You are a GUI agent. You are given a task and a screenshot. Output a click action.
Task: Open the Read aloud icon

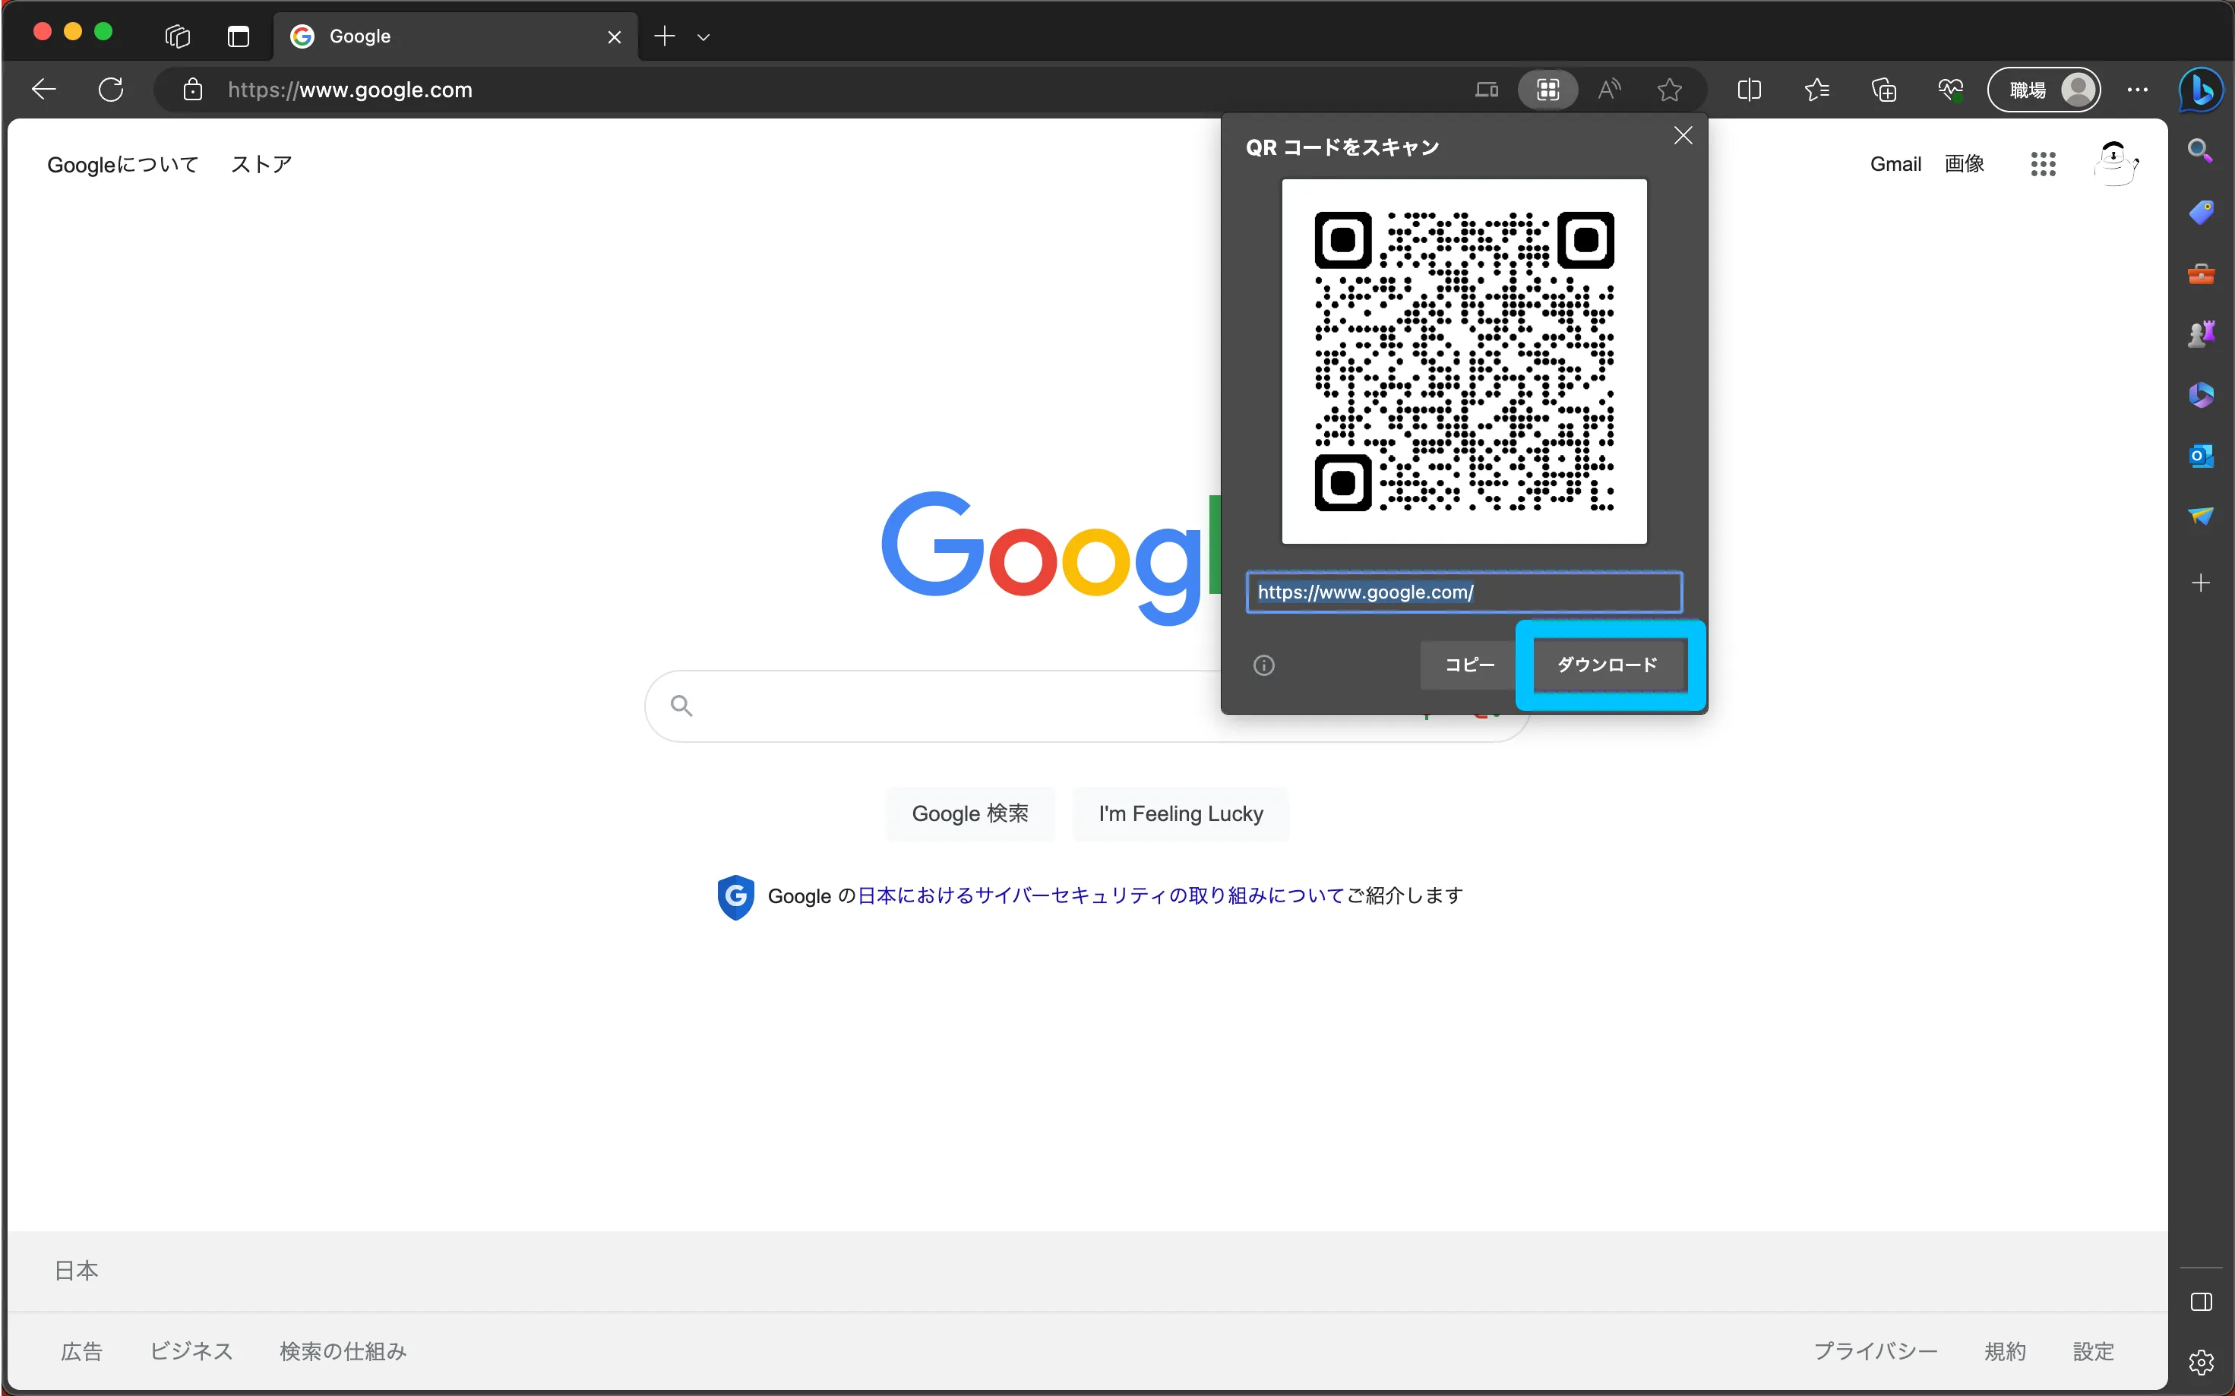pos(1609,90)
